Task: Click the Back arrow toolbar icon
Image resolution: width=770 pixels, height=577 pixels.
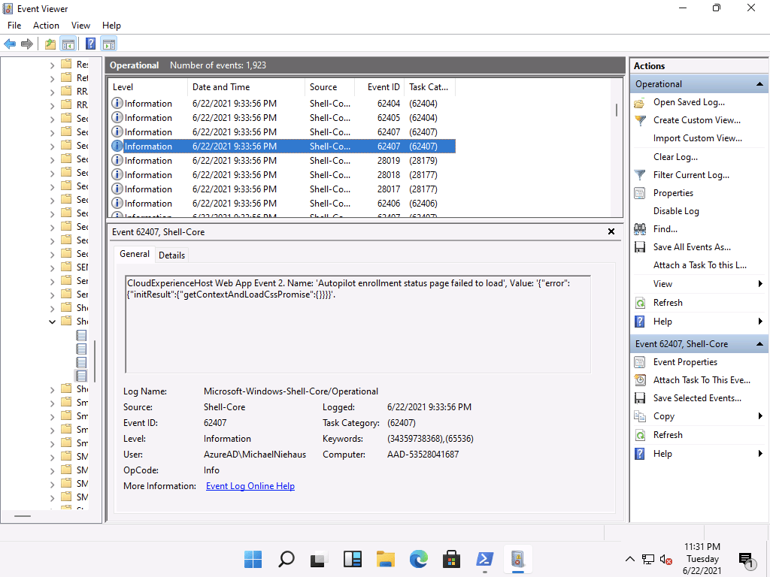Action: click(x=10, y=44)
